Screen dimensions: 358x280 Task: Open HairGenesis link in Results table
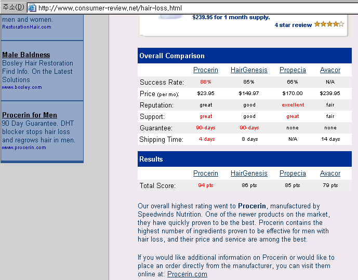tap(249, 173)
